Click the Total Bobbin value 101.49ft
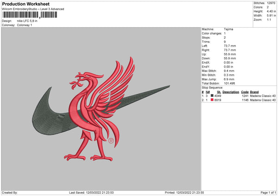Viewport: 278px width, 196px height. [x=230, y=83]
